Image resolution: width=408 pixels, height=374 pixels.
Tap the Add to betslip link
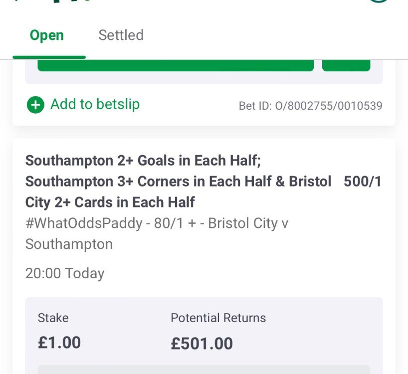pos(95,104)
